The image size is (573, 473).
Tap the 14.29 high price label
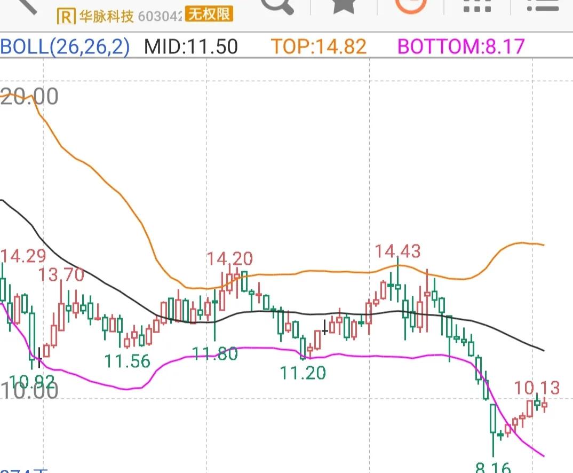pos(23,256)
